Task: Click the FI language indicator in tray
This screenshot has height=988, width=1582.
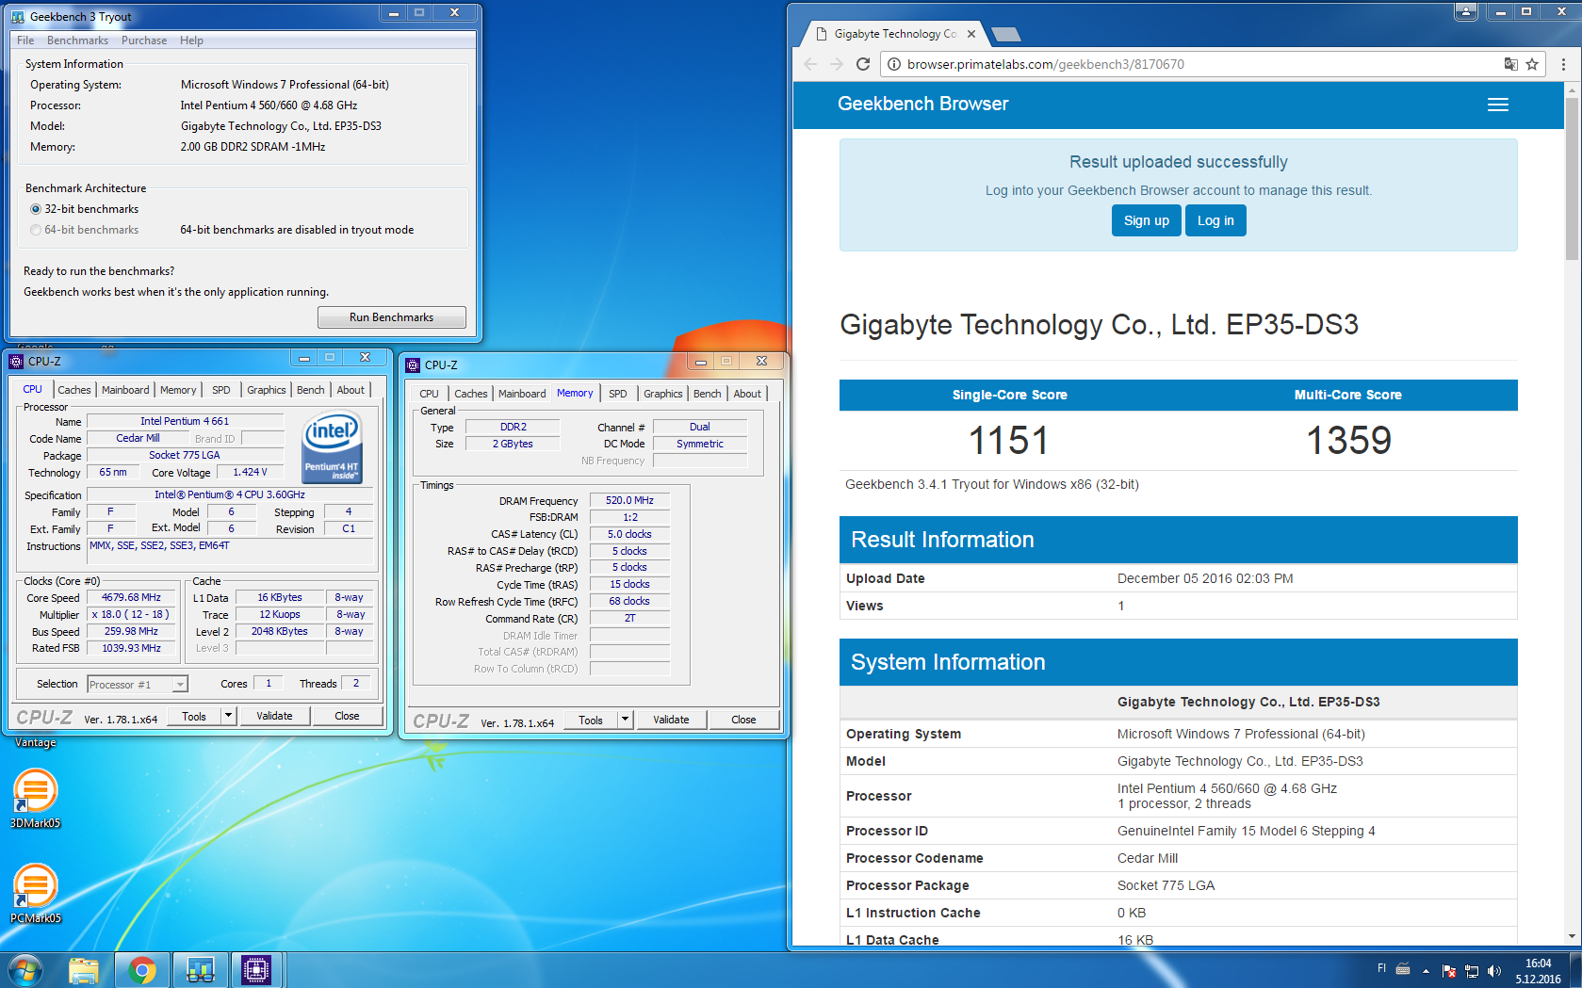Action: pos(1382,968)
